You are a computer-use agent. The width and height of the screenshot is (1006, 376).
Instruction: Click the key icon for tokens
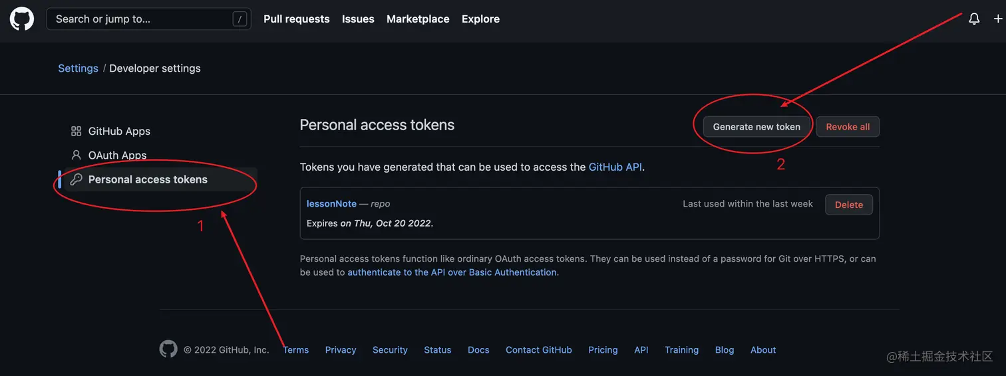pos(76,179)
